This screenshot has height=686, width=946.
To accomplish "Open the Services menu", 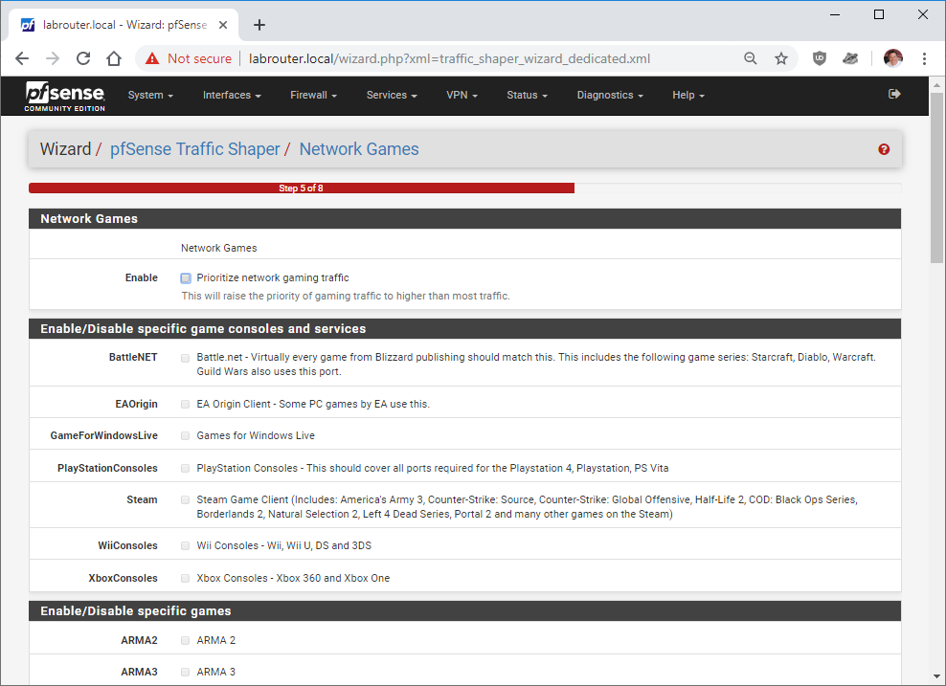I will pyautogui.click(x=392, y=96).
